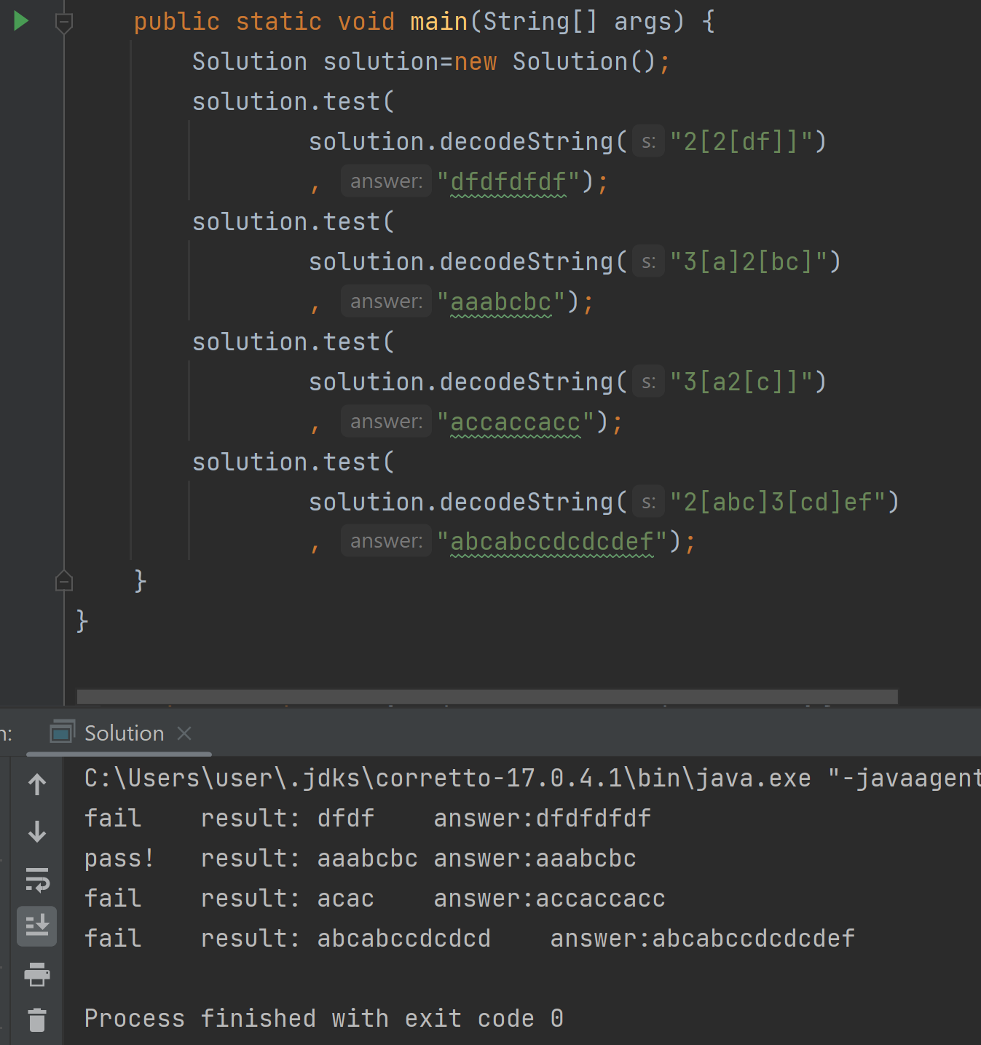Click the answer: hint before "dfdfdfdf"
Viewport: 981px width, 1045px height.
(386, 181)
